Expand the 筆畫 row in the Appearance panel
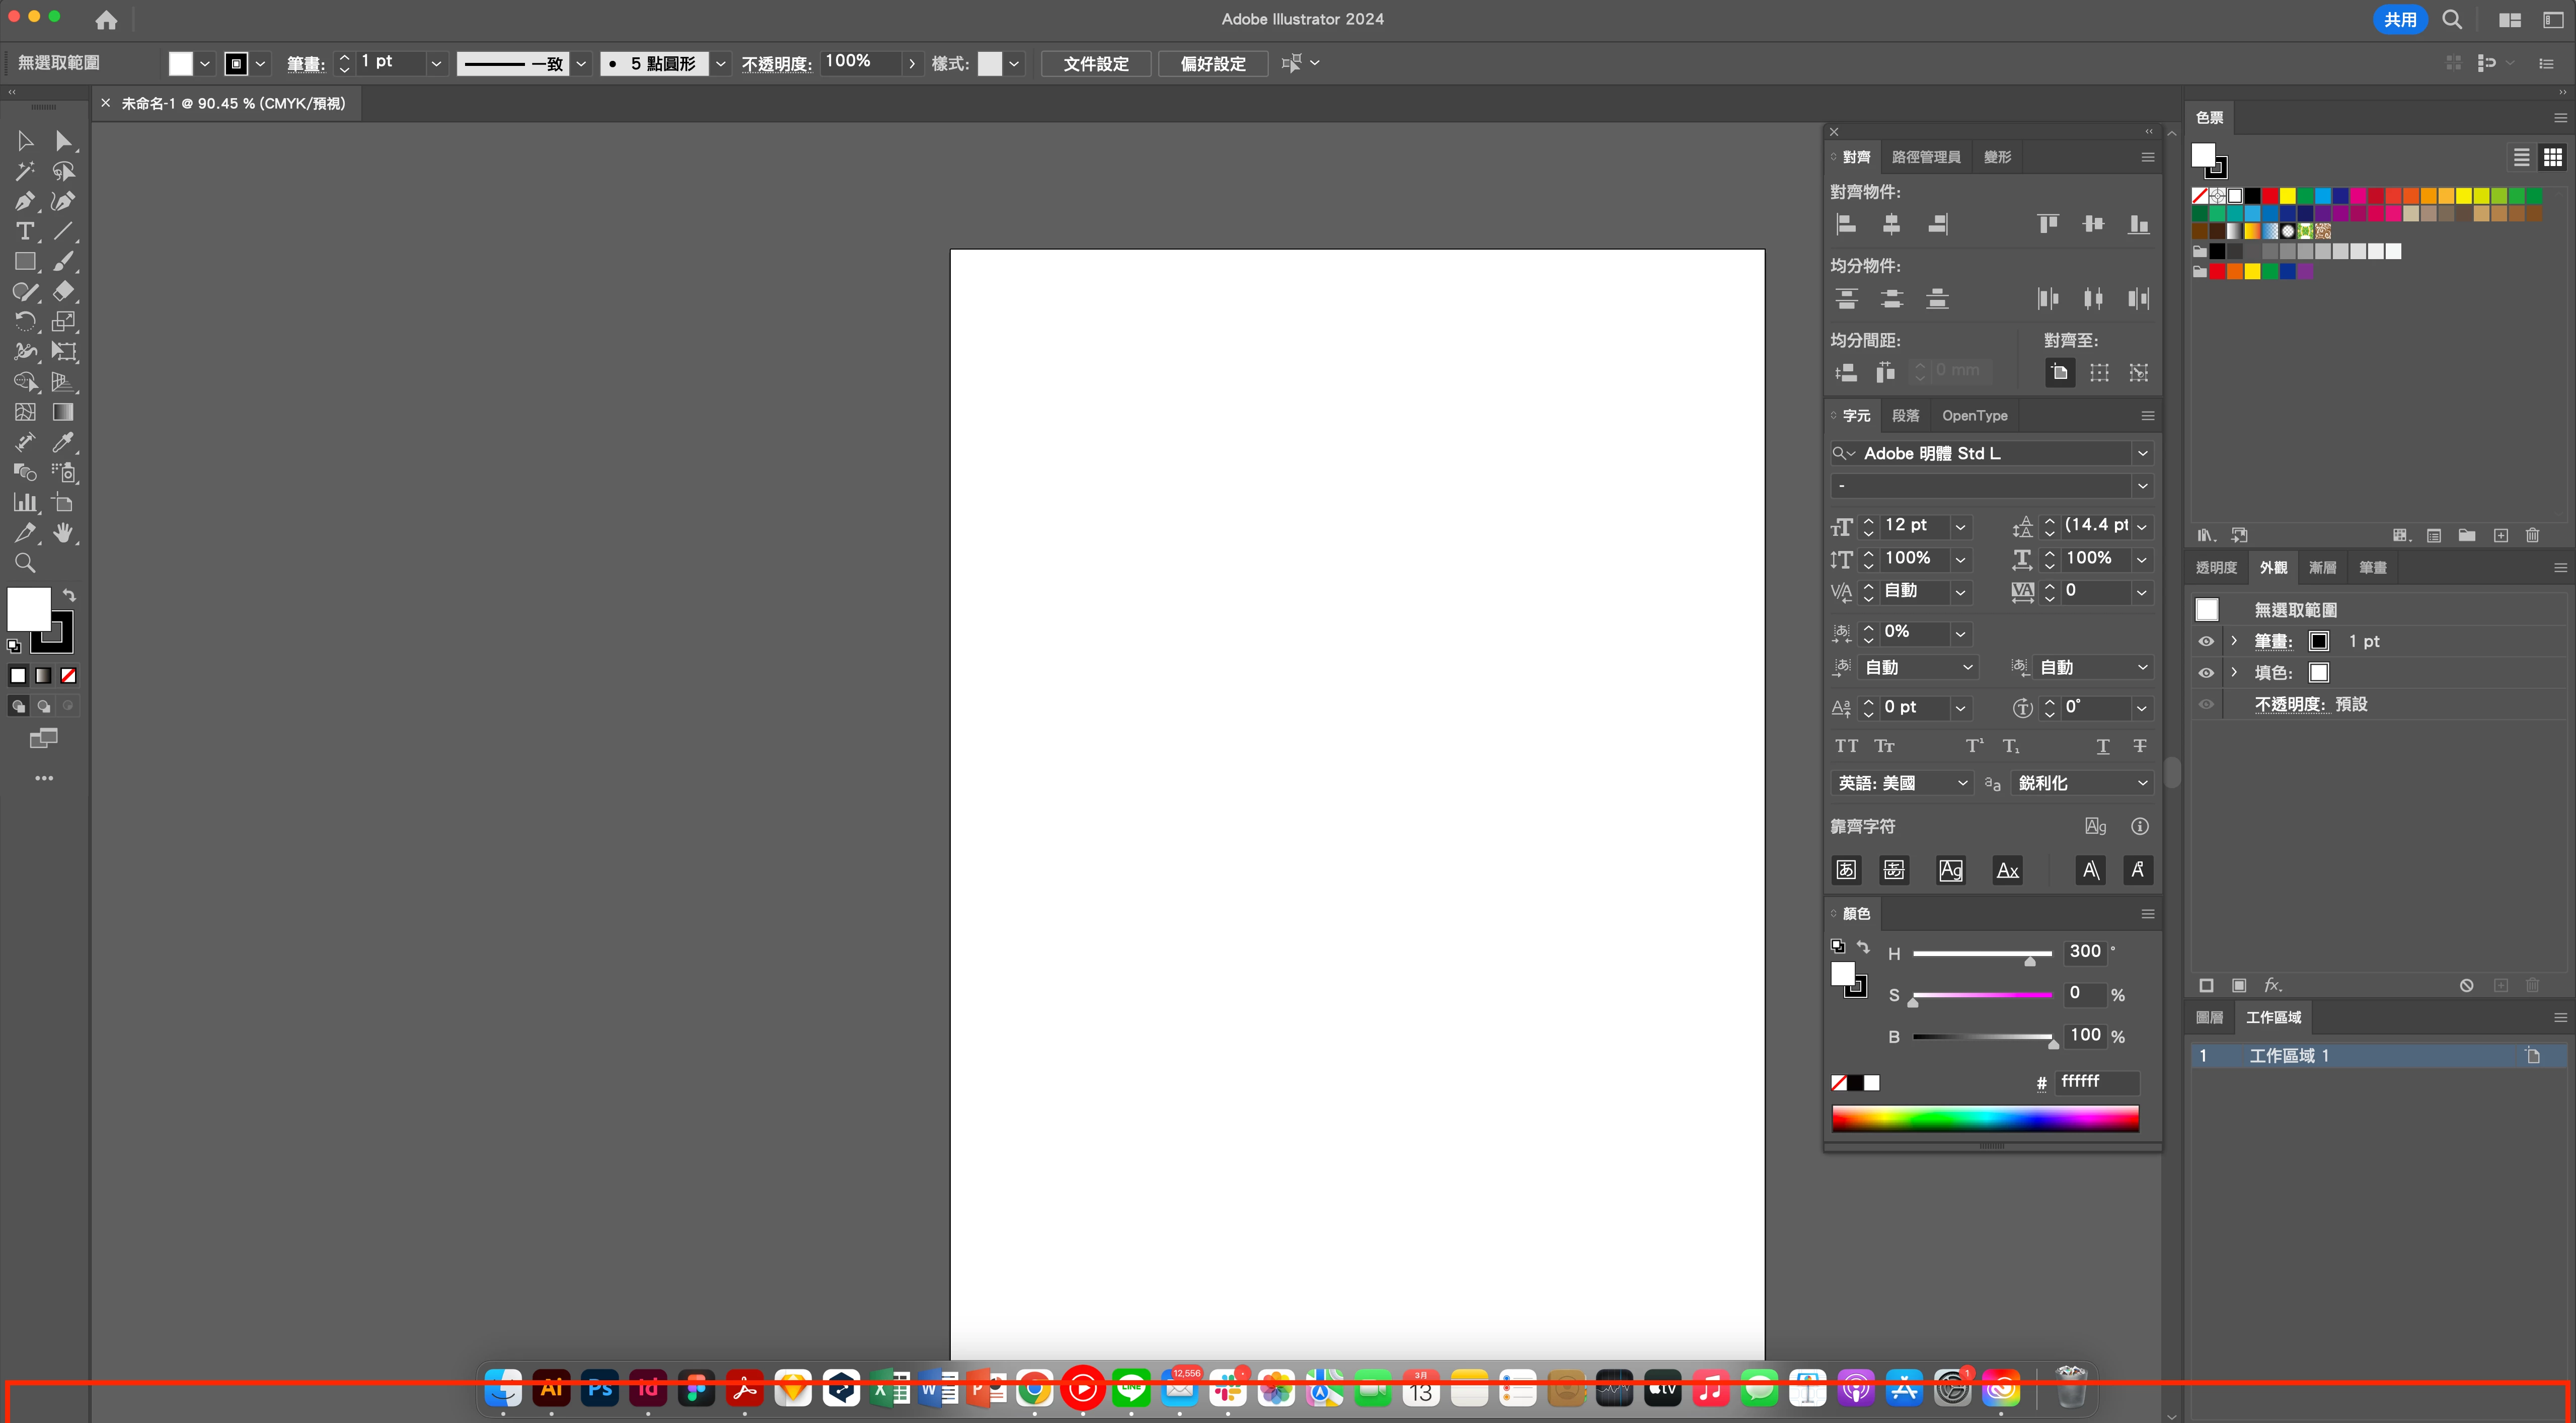This screenshot has width=2576, height=1423. [2234, 641]
